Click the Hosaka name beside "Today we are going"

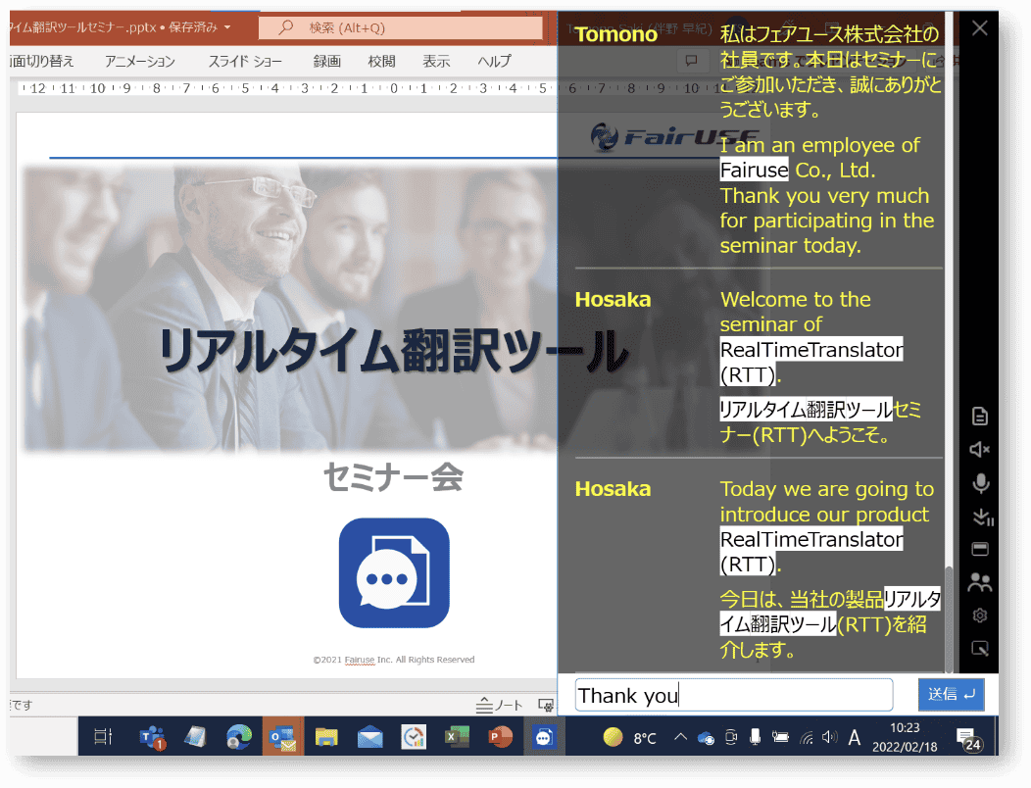pos(613,489)
